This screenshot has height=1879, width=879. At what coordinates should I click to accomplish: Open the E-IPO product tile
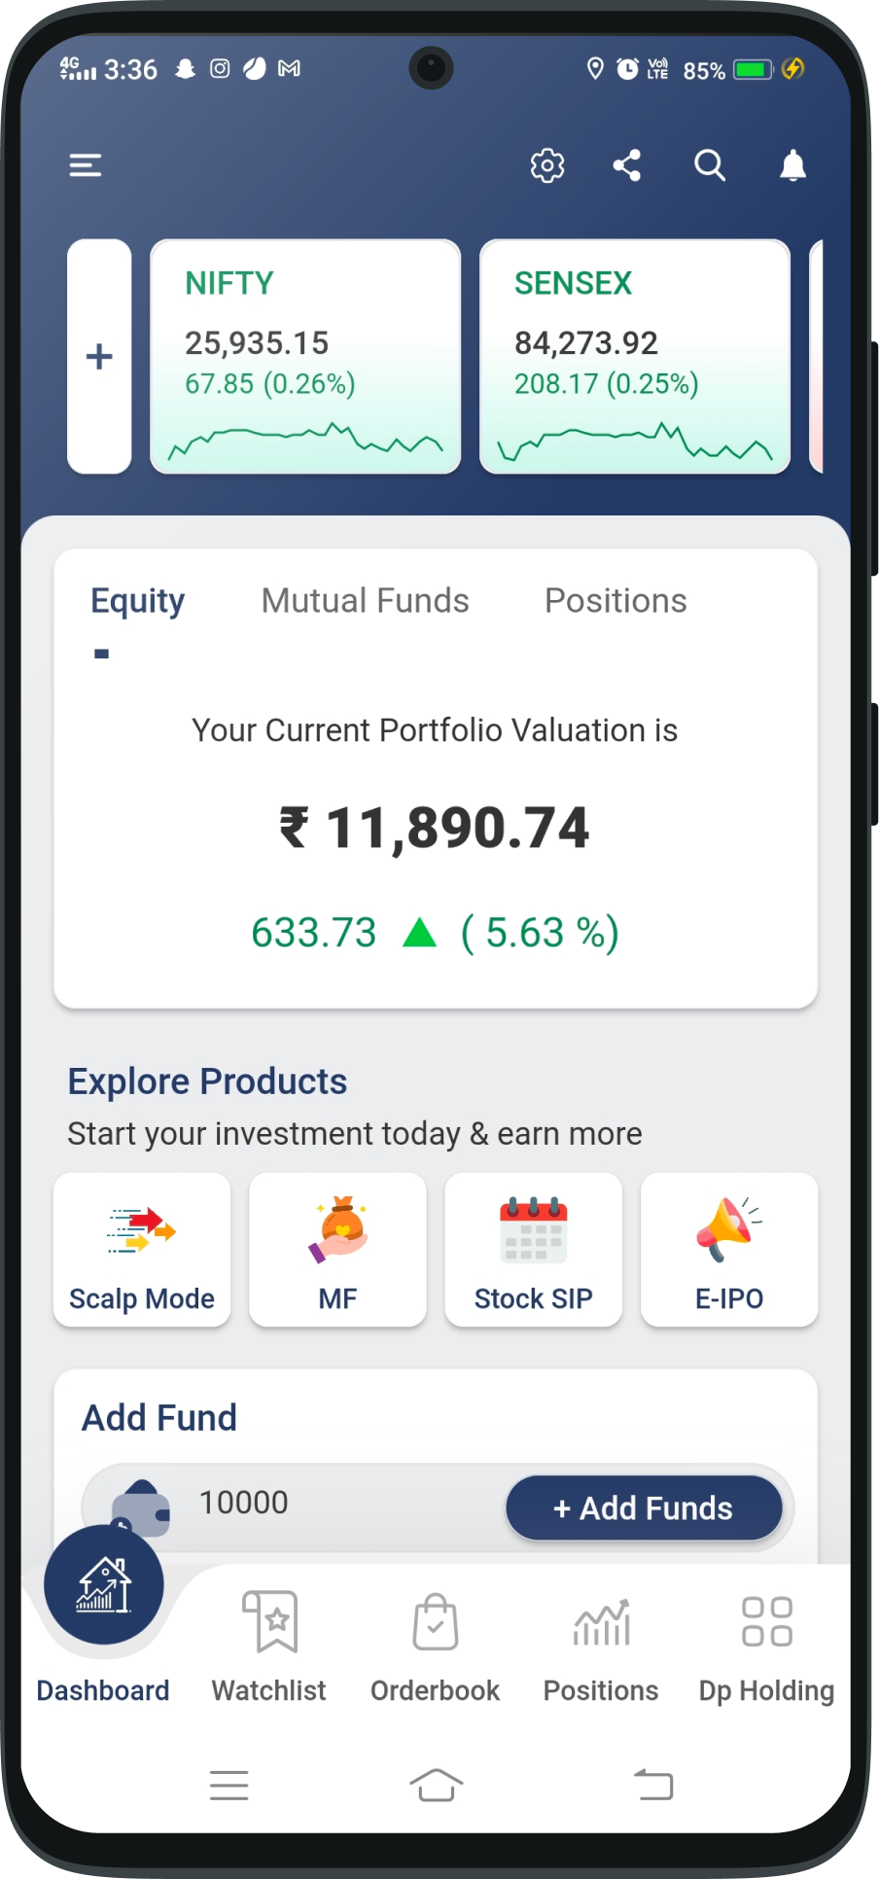point(729,1250)
